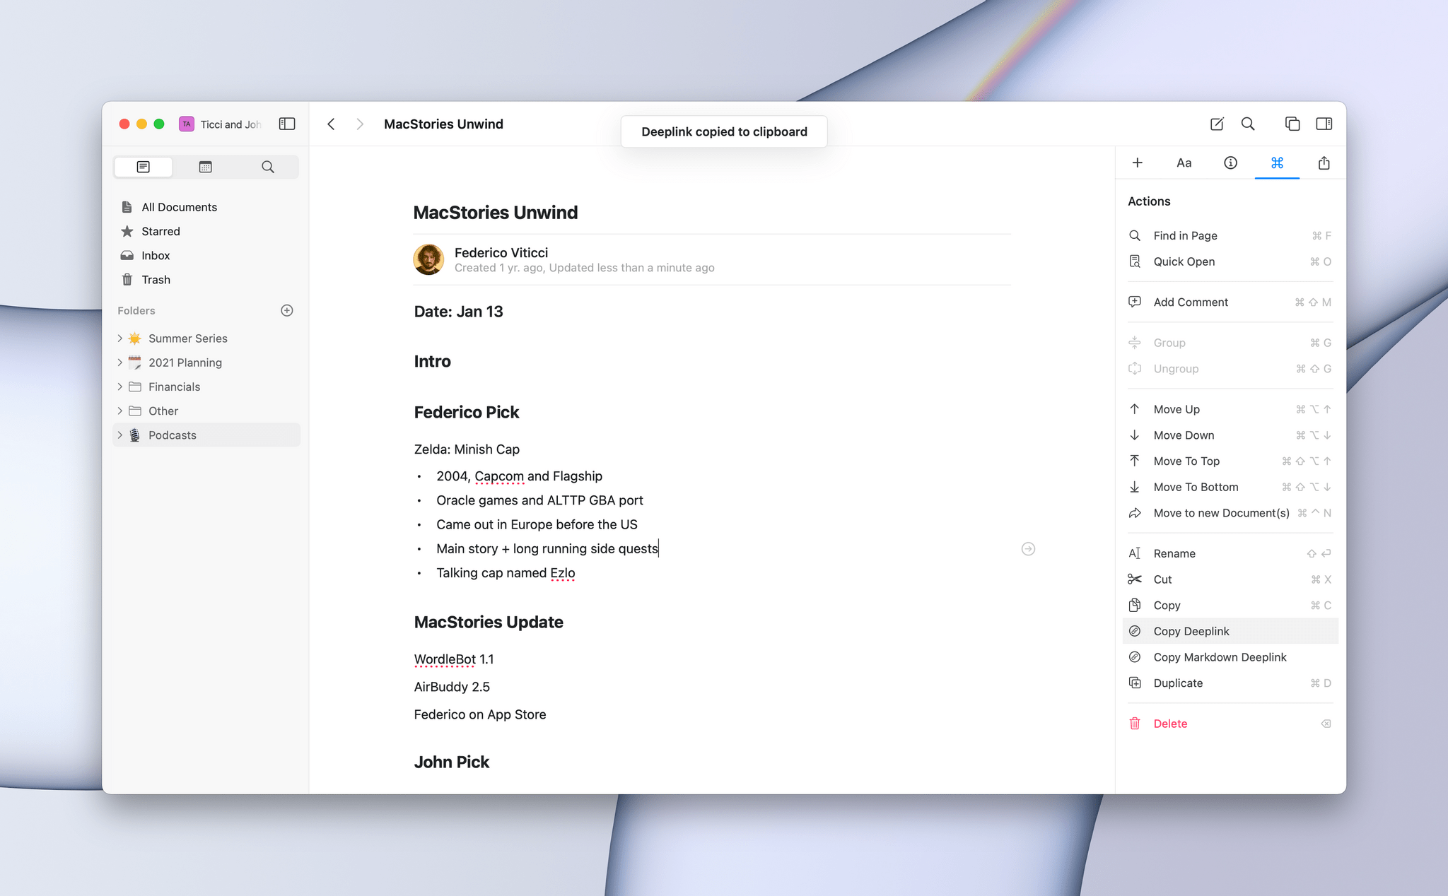This screenshot has width=1448, height=896.
Task: Click the Starred item in sidebar
Action: click(160, 230)
